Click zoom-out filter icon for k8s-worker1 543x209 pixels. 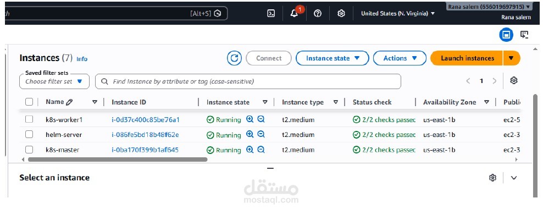pos(261,119)
